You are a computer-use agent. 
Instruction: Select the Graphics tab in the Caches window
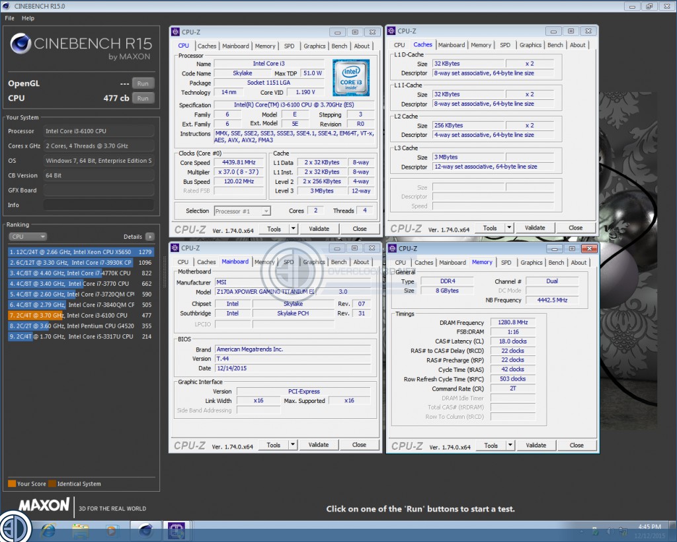click(530, 45)
